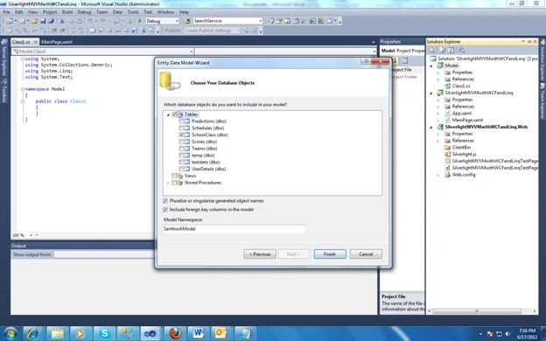Click the Windows Start orb
The image size is (546, 341).
pos(10,333)
